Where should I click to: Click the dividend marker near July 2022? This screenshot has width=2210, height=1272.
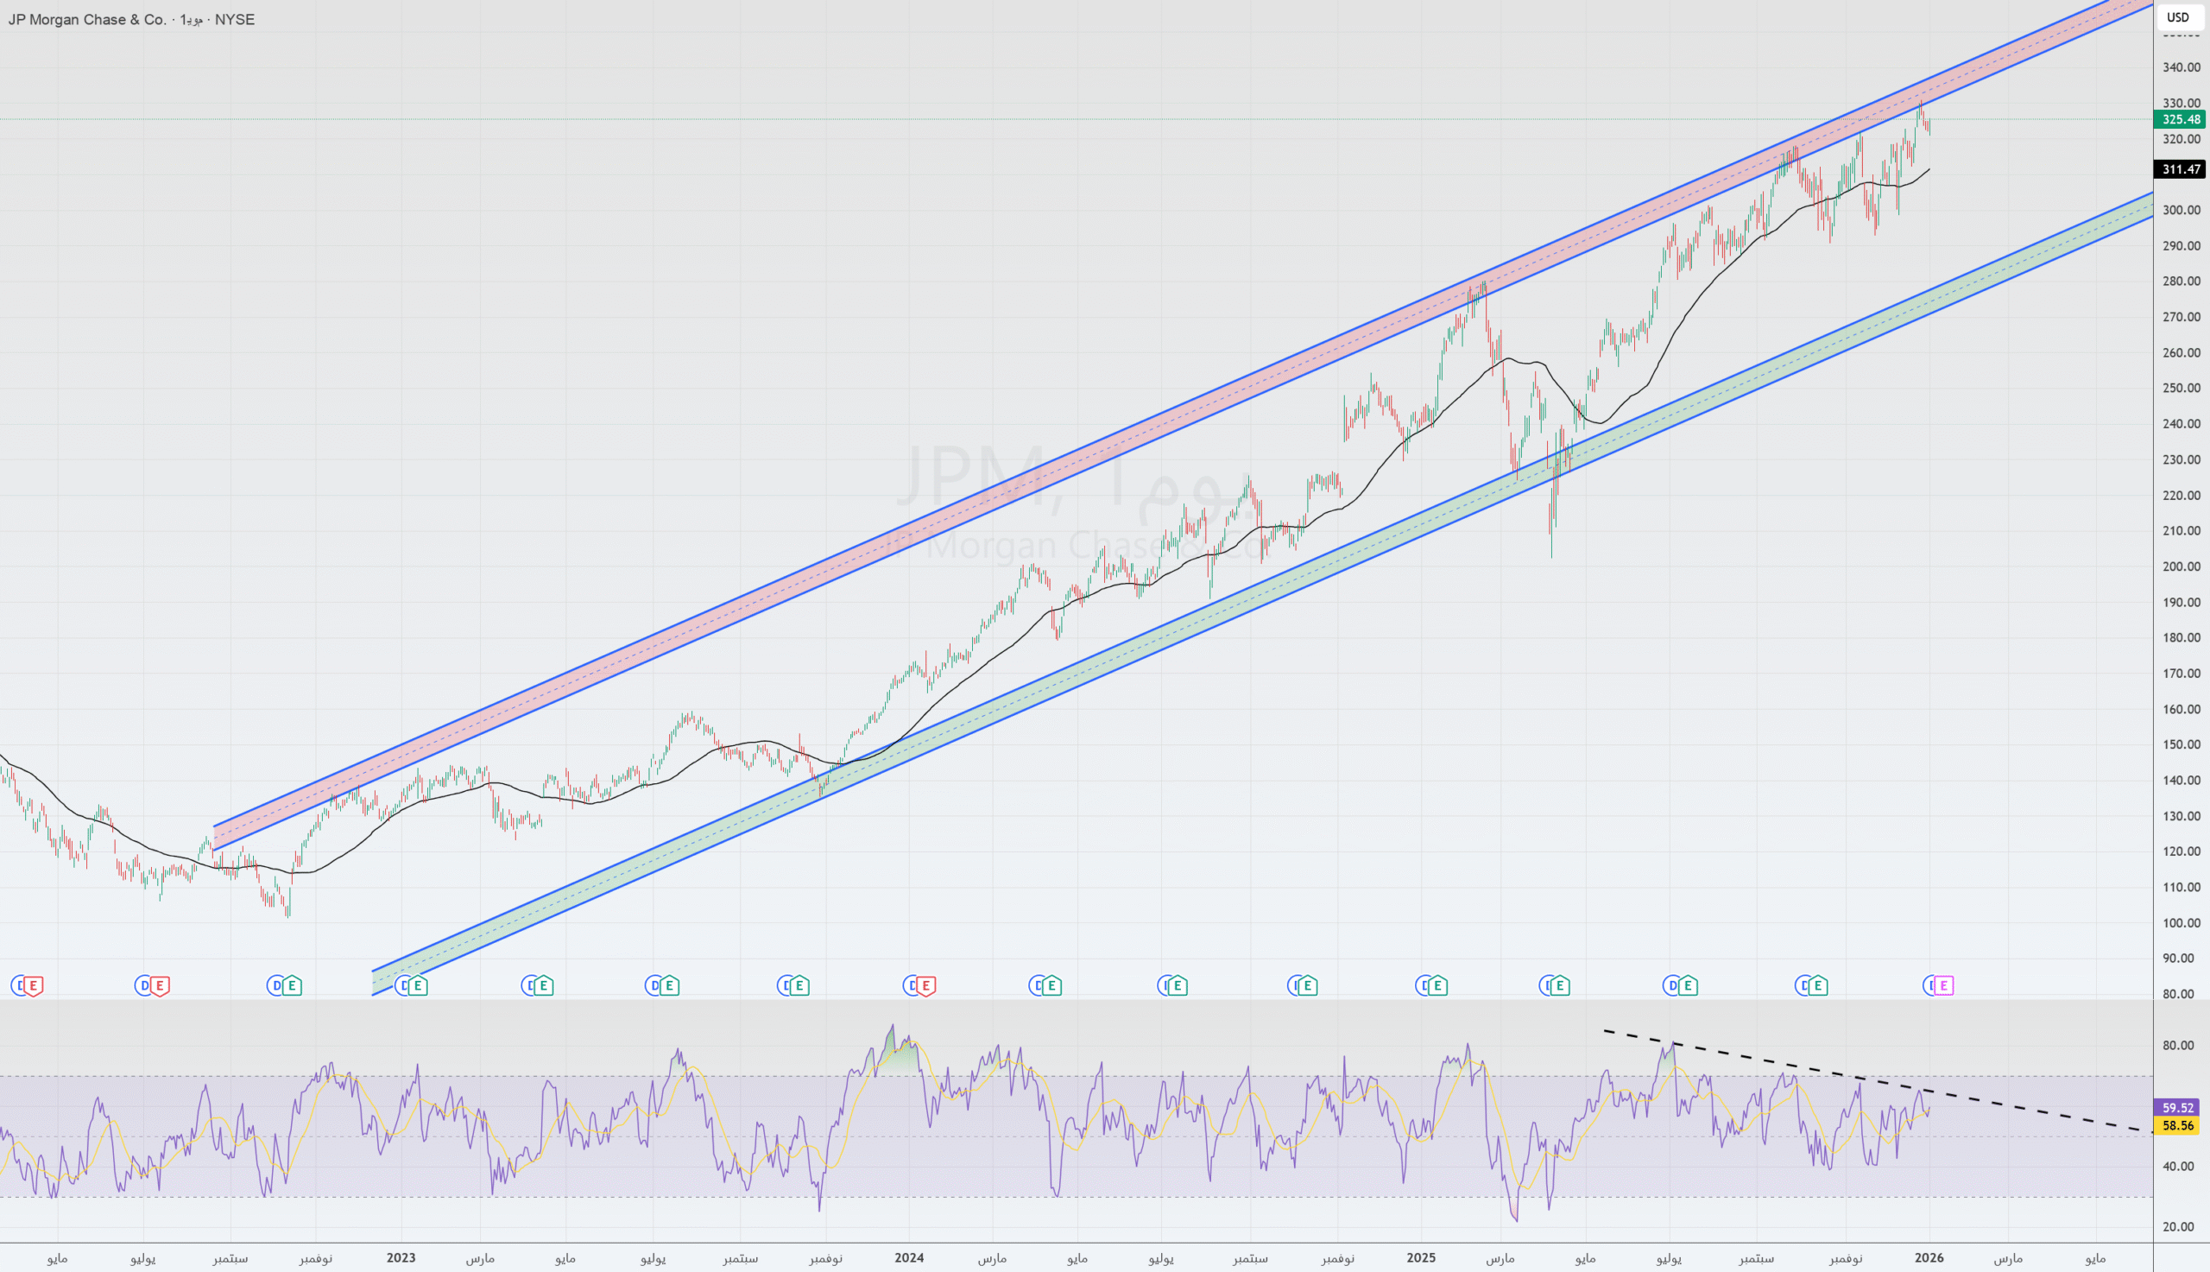click(144, 985)
